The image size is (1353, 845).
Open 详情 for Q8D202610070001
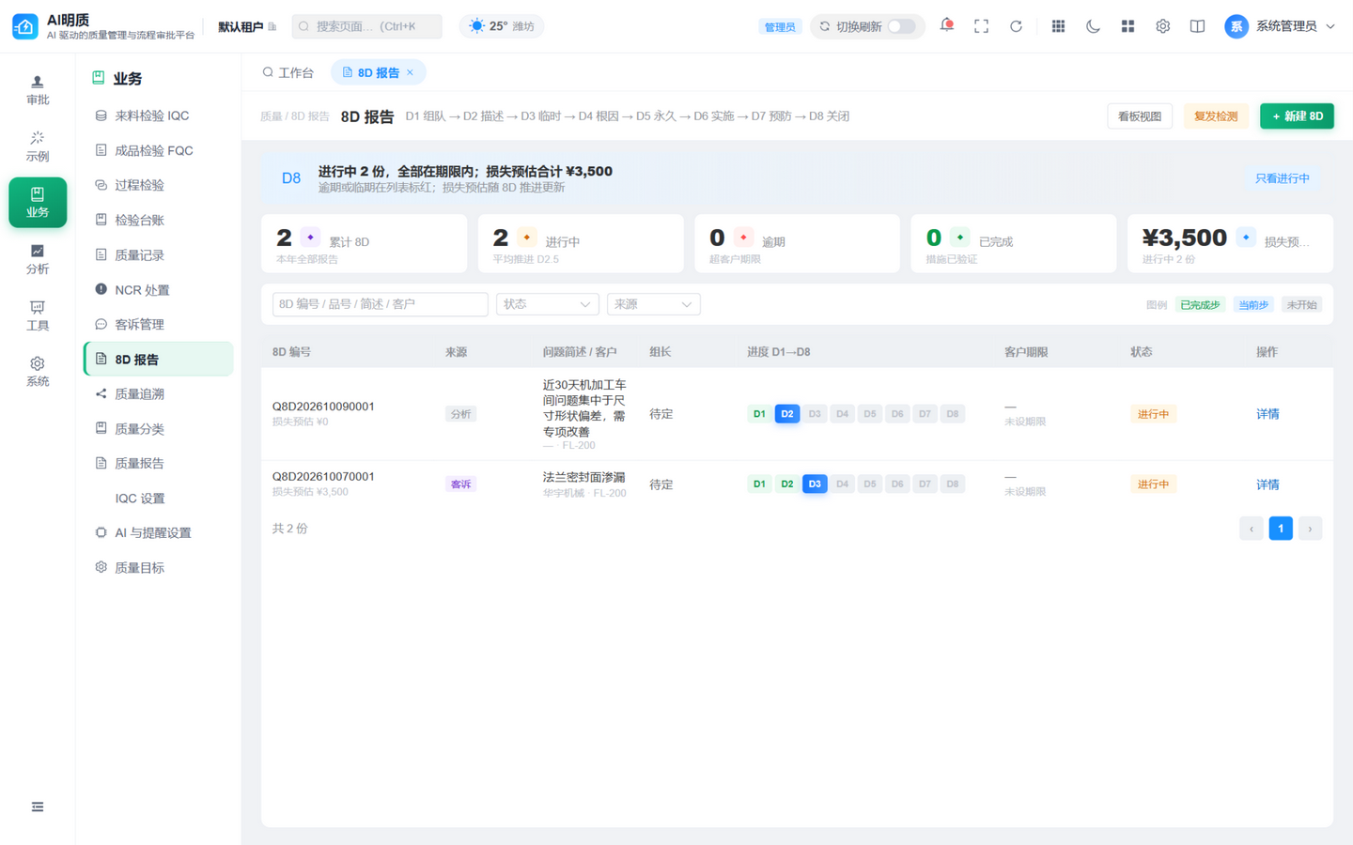[x=1267, y=484]
